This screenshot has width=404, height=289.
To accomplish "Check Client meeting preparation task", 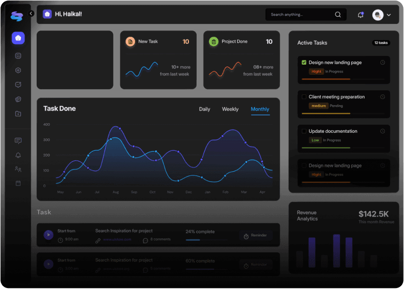I will click(304, 97).
